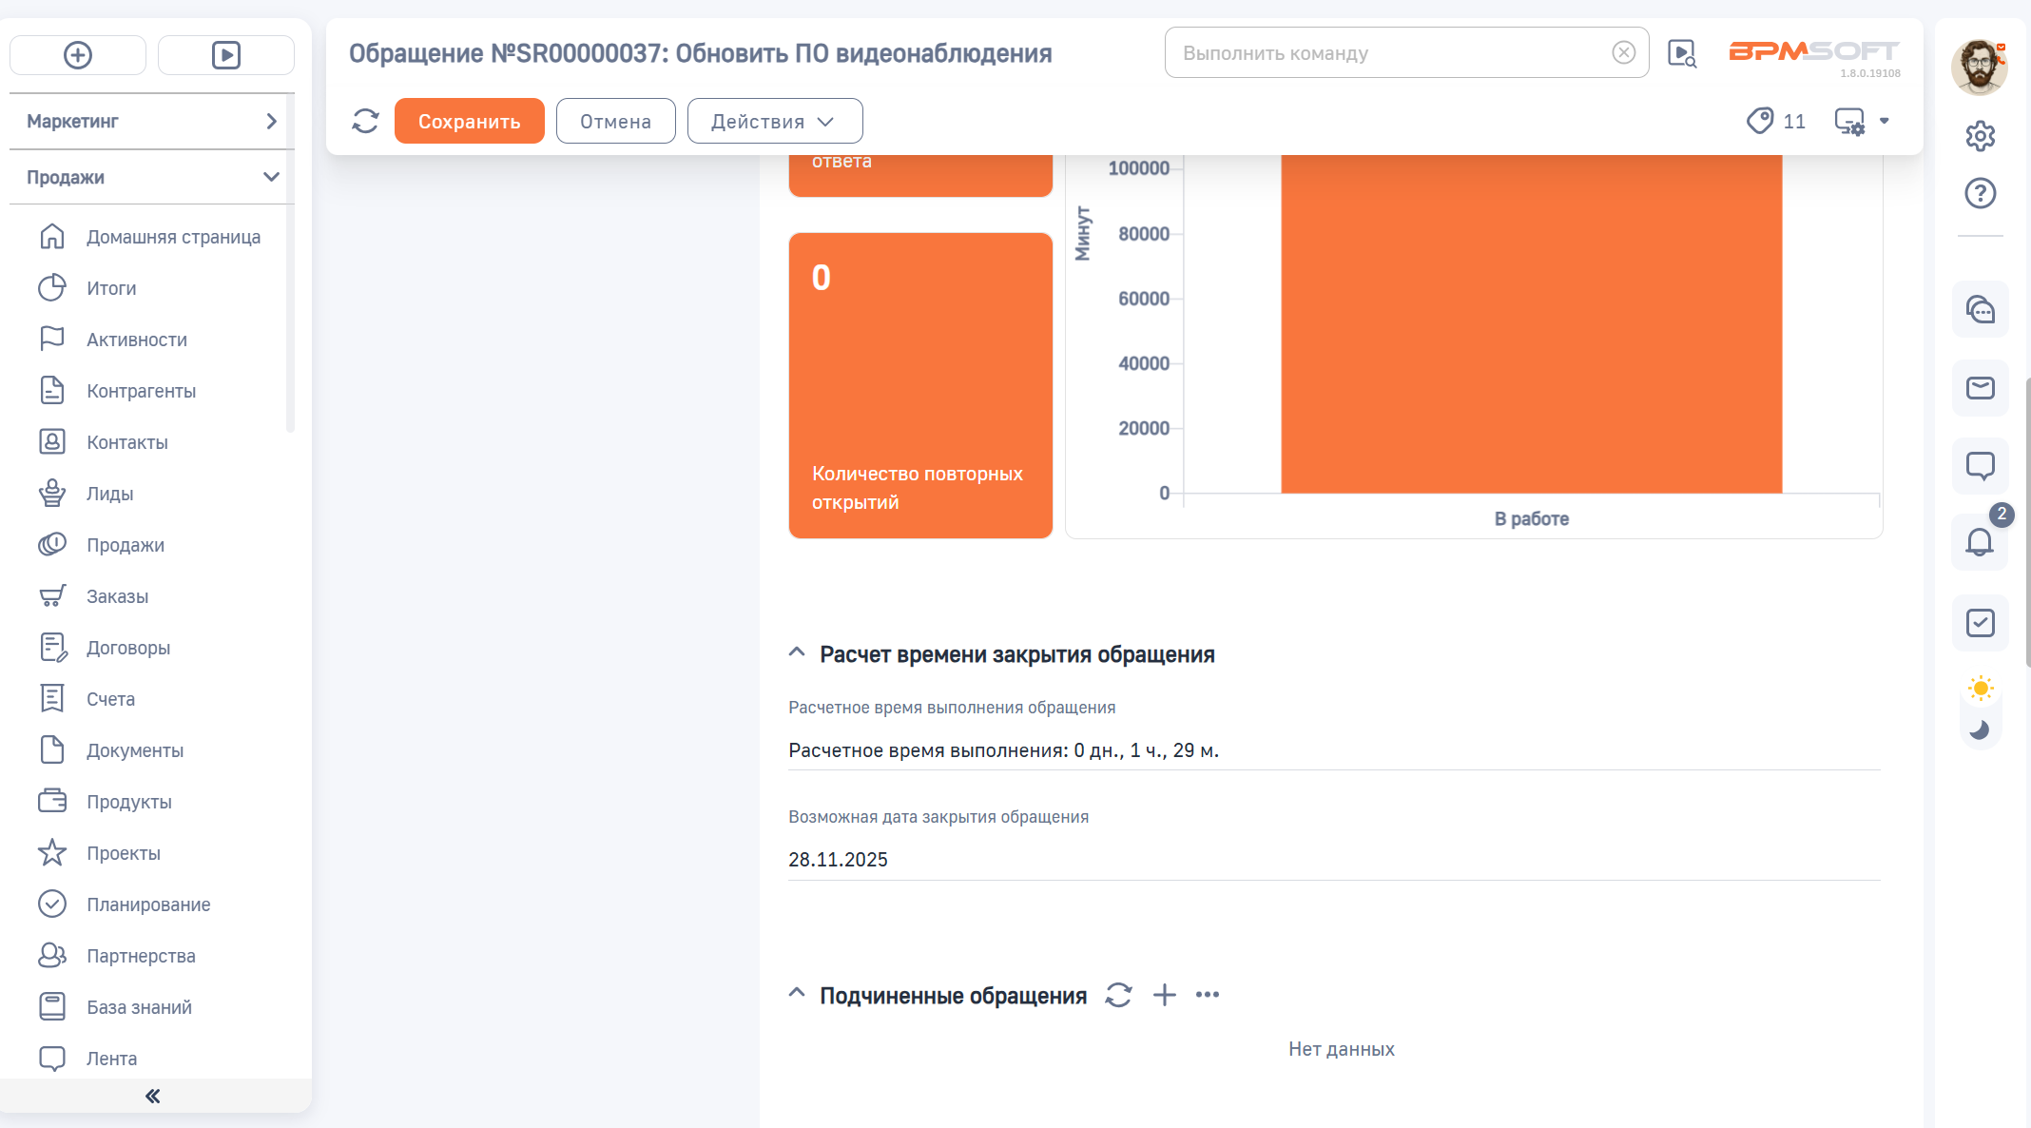Open help via the question mark icon
The image size is (2031, 1128).
click(x=1981, y=193)
